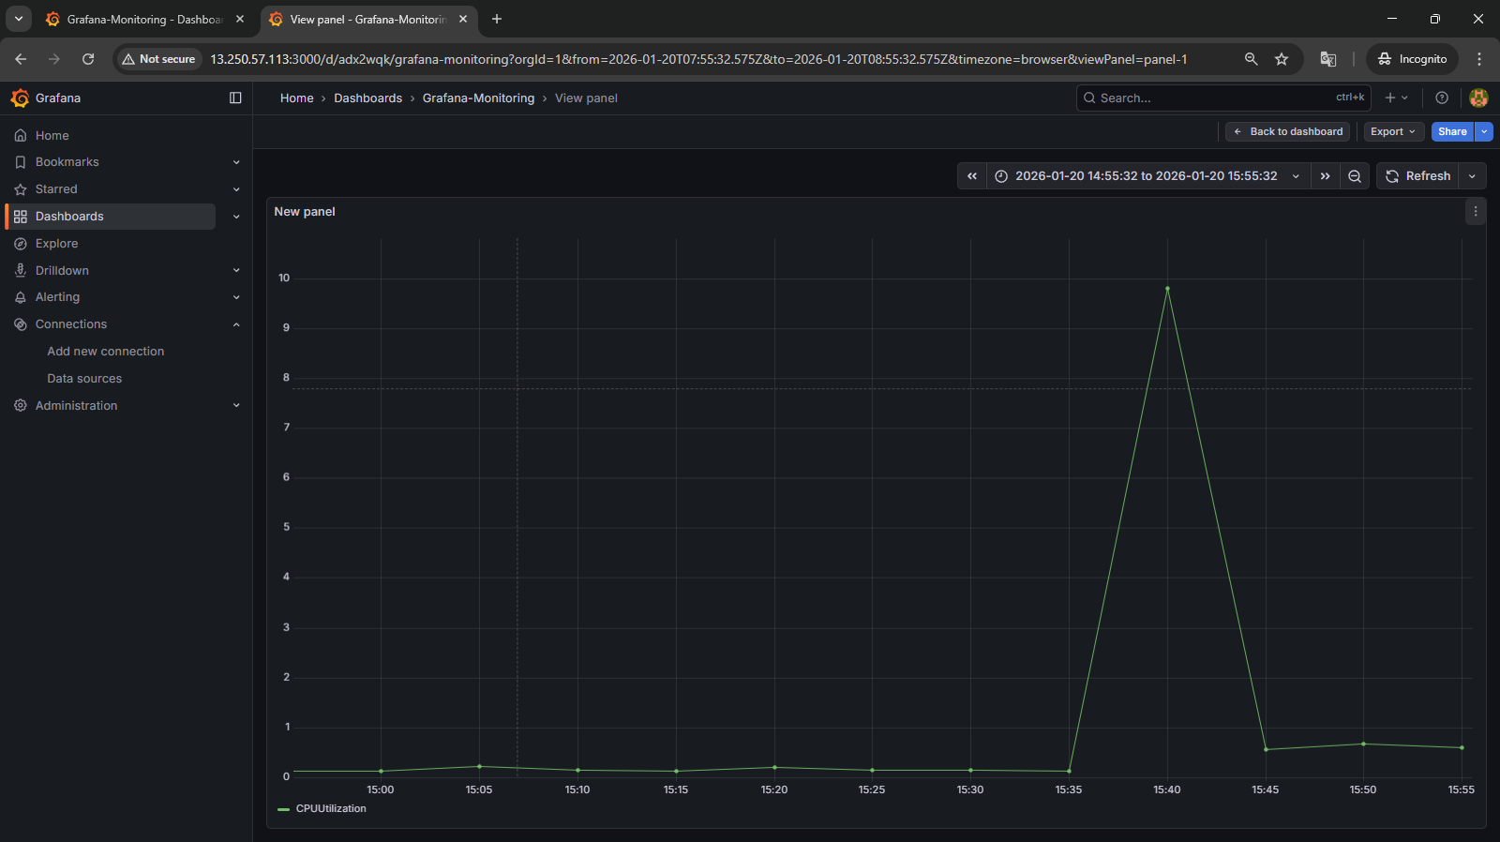Go to Dashboards breadcrumb
The width and height of the screenshot is (1500, 842).
[x=367, y=98]
